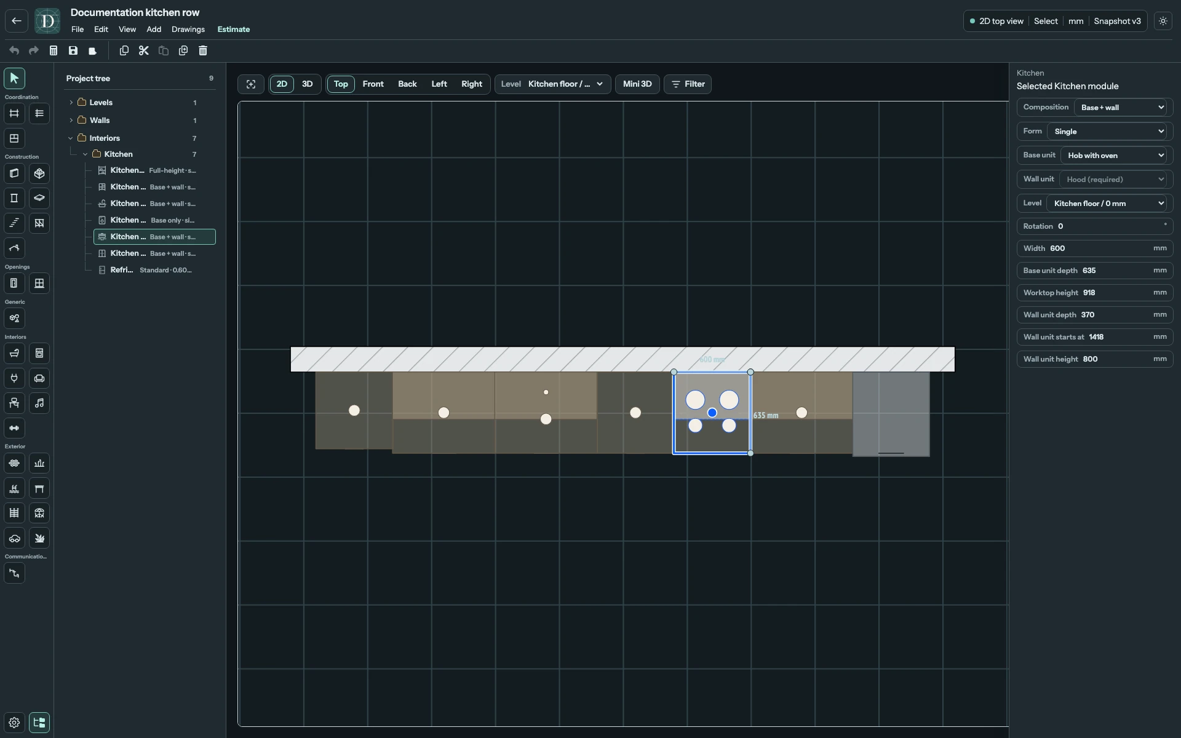Select the window opening tool
This screenshot has height=738, width=1181.
39,284
